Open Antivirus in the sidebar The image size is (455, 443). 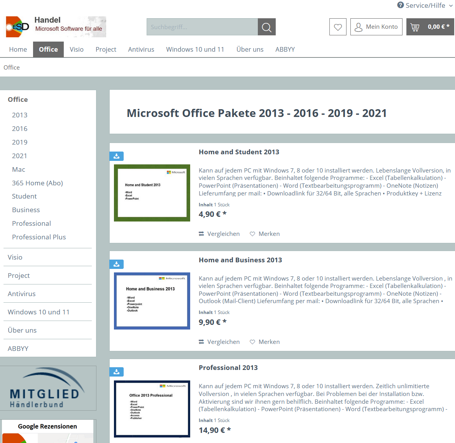pyautogui.click(x=22, y=294)
